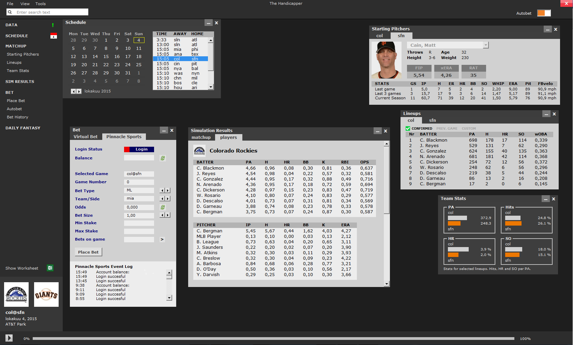Click the San Francisco Giants logo thumbnail
Viewport: 573px width, 345px height.
46,294
